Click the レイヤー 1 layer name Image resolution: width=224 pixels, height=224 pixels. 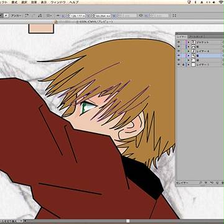click(203, 65)
